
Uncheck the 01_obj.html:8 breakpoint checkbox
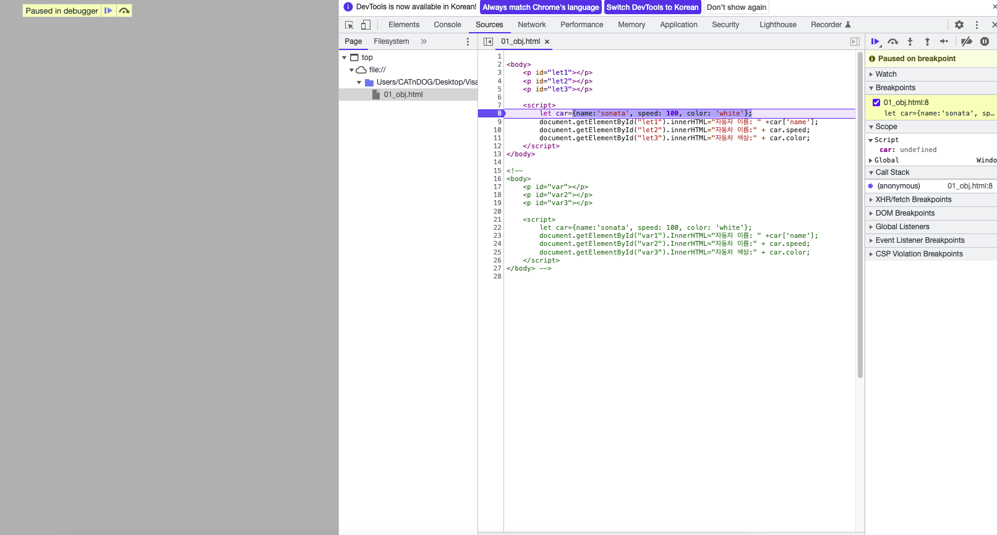[876, 103]
